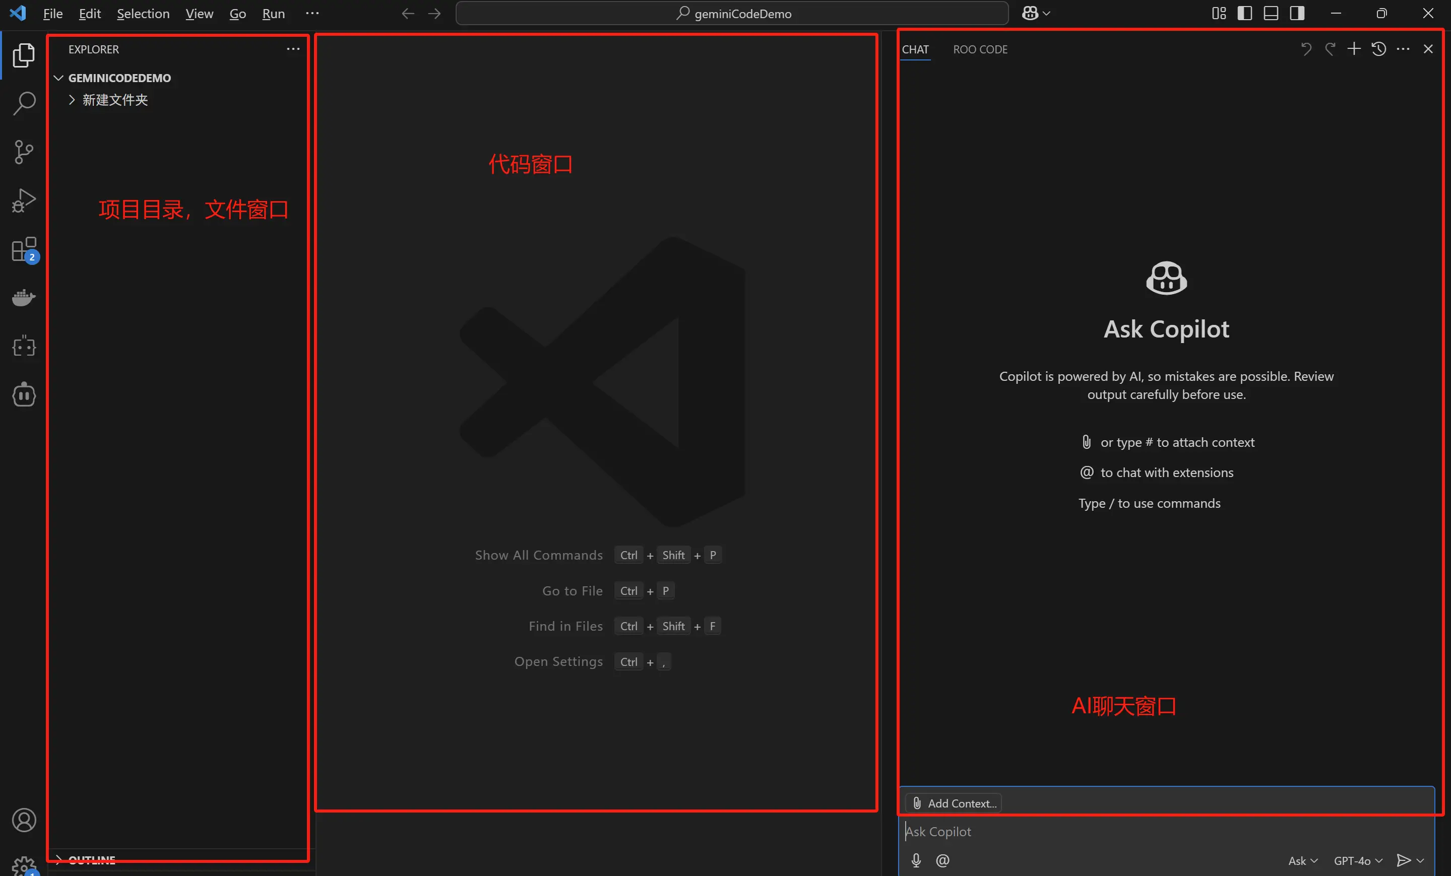Start a new chat with plus icon
1451x876 pixels.
click(x=1354, y=49)
